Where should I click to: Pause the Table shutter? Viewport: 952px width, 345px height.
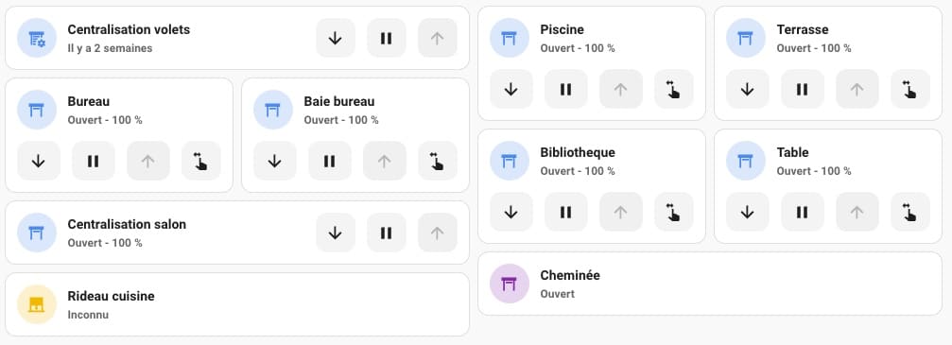tap(802, 212)
